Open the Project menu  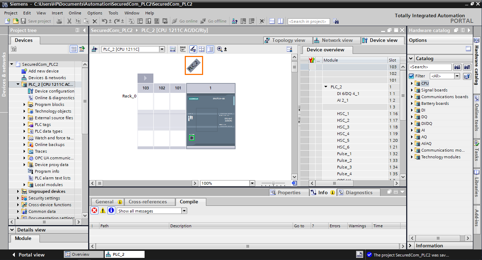[x=11, y=13]
